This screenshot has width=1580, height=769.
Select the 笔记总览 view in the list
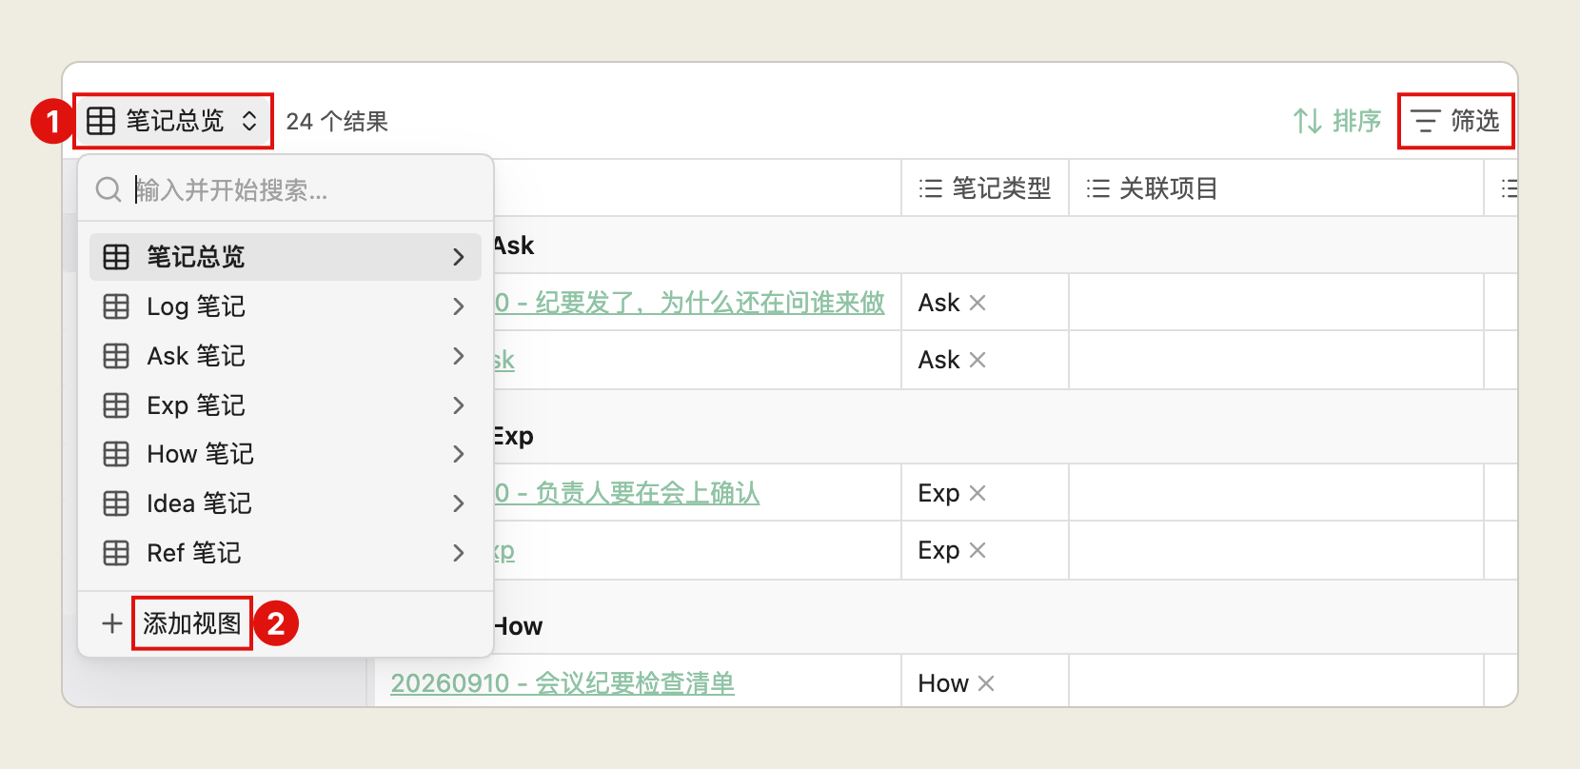coord(286,257)
